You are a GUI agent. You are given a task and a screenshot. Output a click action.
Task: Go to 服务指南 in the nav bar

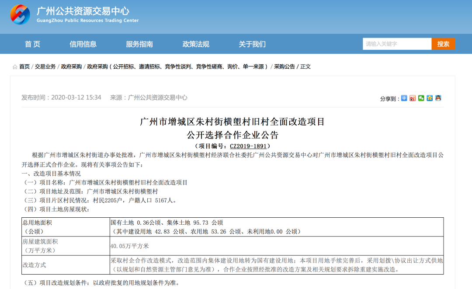(x=139, y=44)
